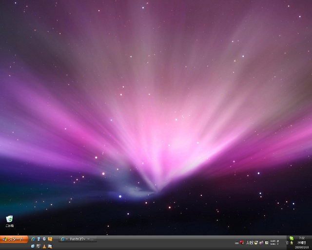Click the keyboard icon on the language bar
Screen dimensions: 312x250
237,243
